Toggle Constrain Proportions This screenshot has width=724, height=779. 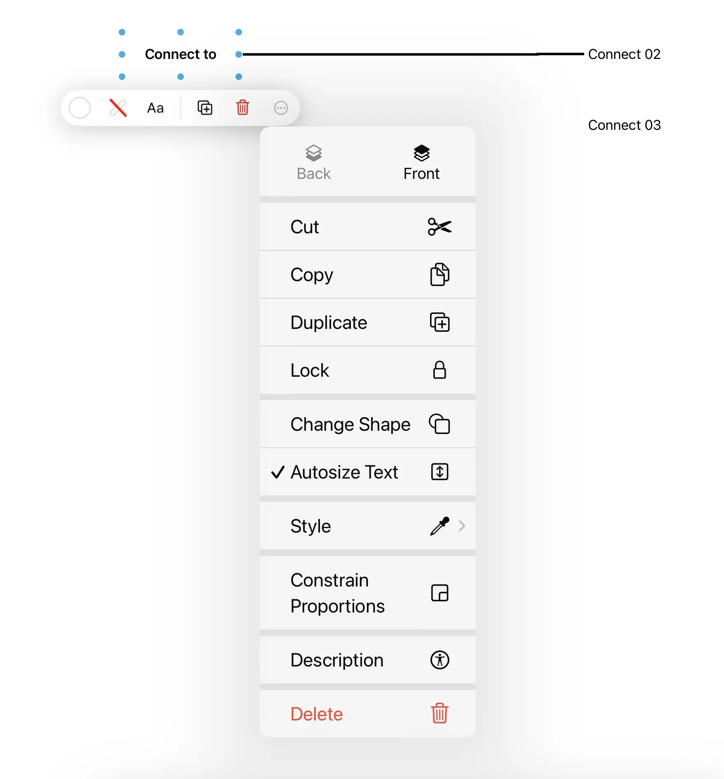pyautogui.click(x=367, y=593)
